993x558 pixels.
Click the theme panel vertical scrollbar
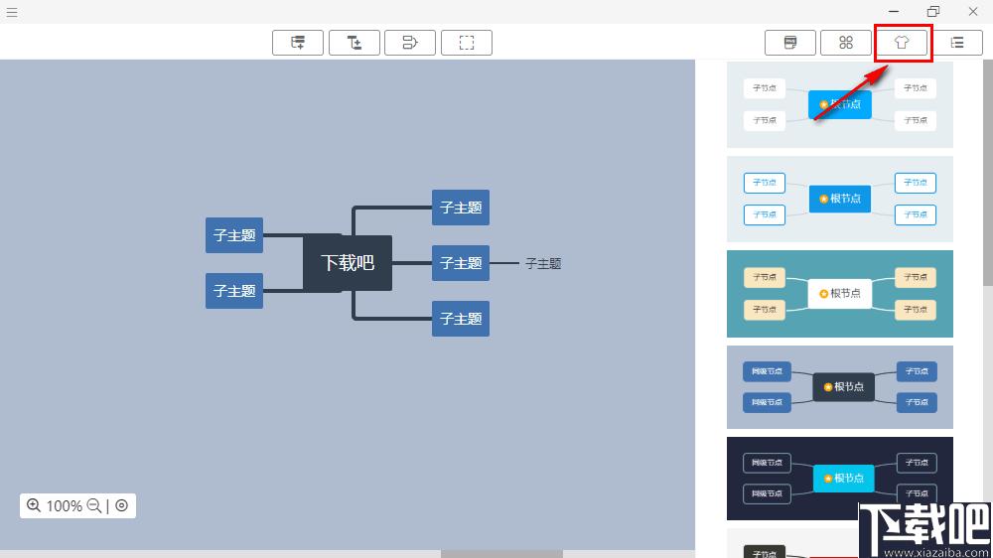(x=988, y=173)
